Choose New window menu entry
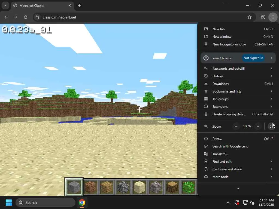Viewport: 279px width, 209px height. point(238,37)
